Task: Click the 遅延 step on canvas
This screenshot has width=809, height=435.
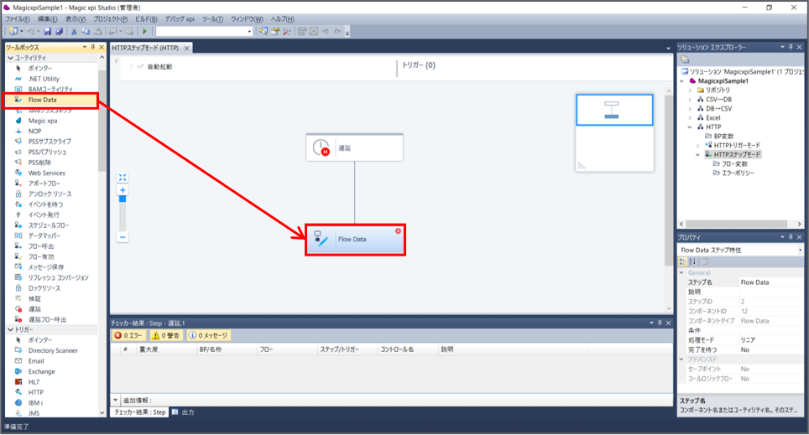Action: tap(354, 148)
